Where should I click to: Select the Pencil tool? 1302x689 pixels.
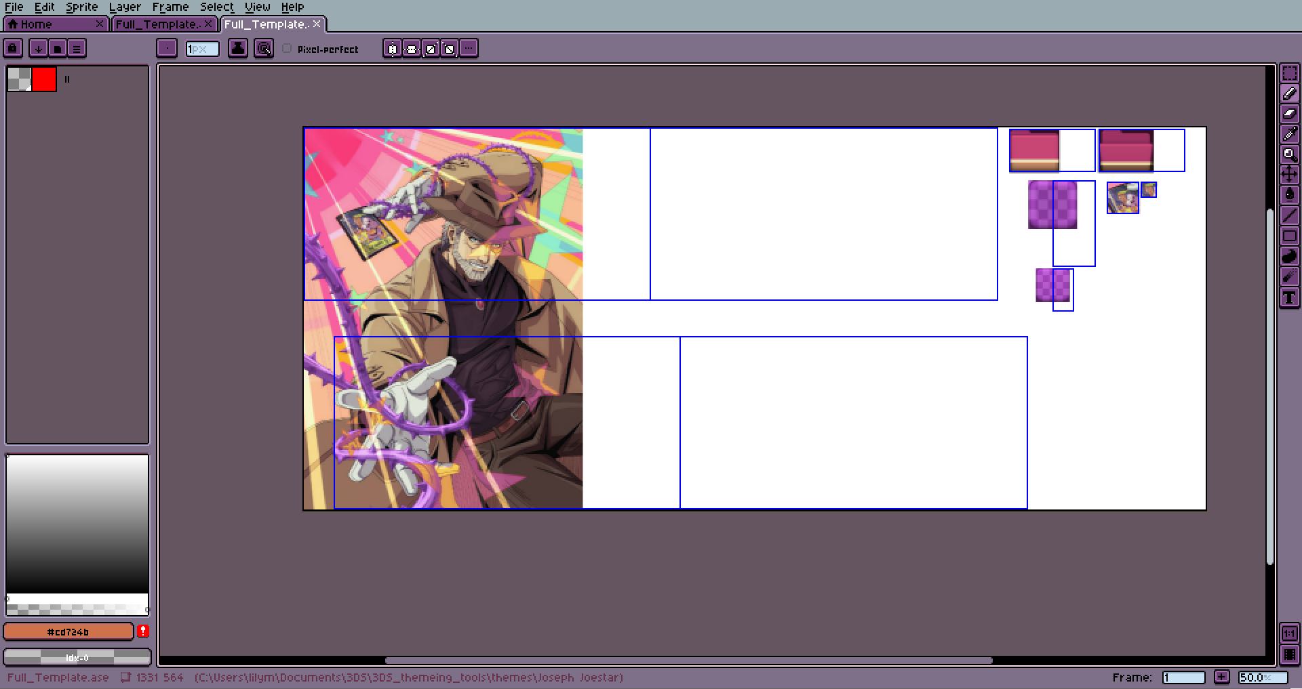pyautogui.click(x=1289, y=93)
